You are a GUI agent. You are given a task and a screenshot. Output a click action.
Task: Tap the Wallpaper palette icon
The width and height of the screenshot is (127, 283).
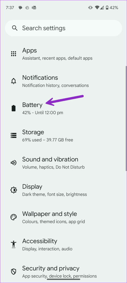(x=14, y=217)
